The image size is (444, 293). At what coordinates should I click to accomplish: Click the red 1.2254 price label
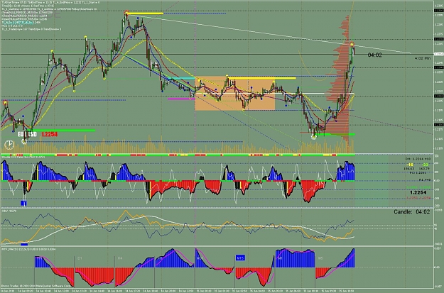[49, 134]
